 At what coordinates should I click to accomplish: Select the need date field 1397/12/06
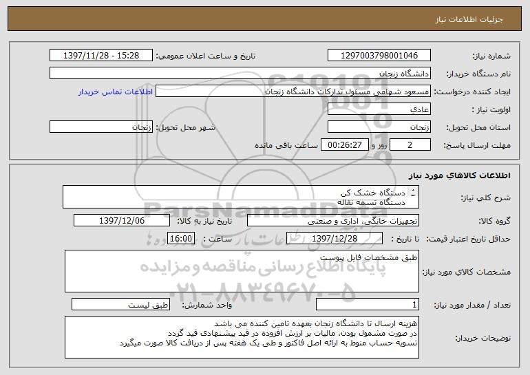point(122,221)
